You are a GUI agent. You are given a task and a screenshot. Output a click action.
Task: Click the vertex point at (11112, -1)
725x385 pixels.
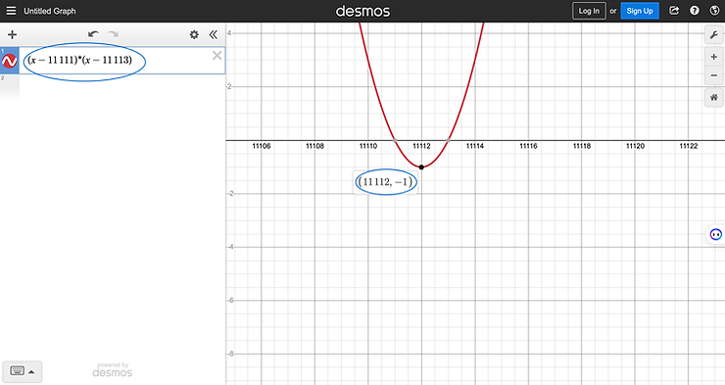pos(421,167)
